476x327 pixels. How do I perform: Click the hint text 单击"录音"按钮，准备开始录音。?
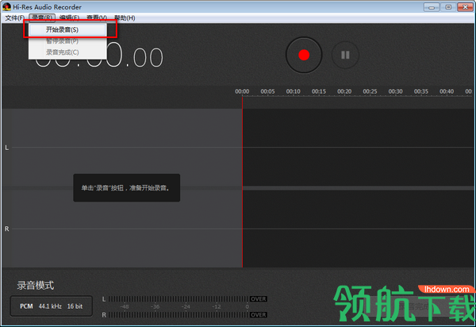[x=125, y=188]
